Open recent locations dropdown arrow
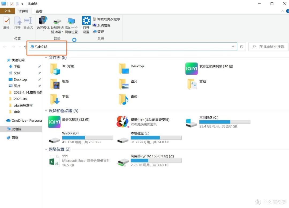The image size is (289, 208). coord(20,47)
